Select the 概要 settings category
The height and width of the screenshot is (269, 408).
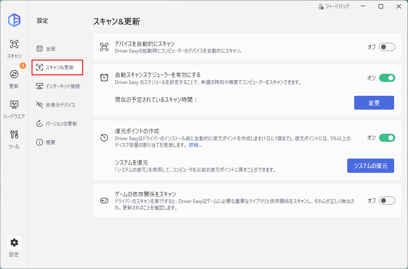(x=46, y=142)
